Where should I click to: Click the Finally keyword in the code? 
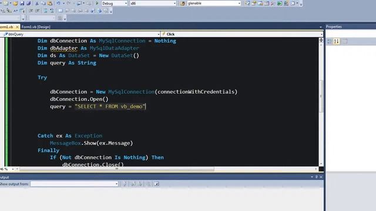[48, 151]
